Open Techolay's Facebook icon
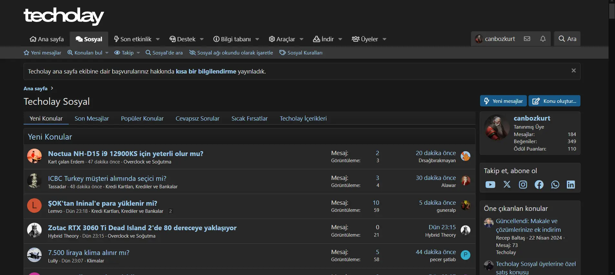The height and width of the screenshot is (275, 615). point(539,184)
